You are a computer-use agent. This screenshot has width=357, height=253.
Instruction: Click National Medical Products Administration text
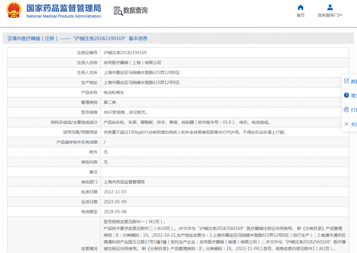tap(64, 16)
